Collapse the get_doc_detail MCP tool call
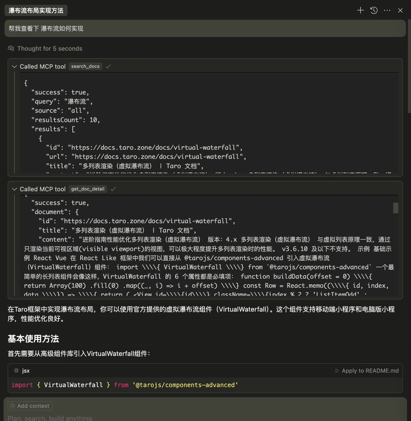The width and height of the screenshot is (411, 421). [14, 189]
